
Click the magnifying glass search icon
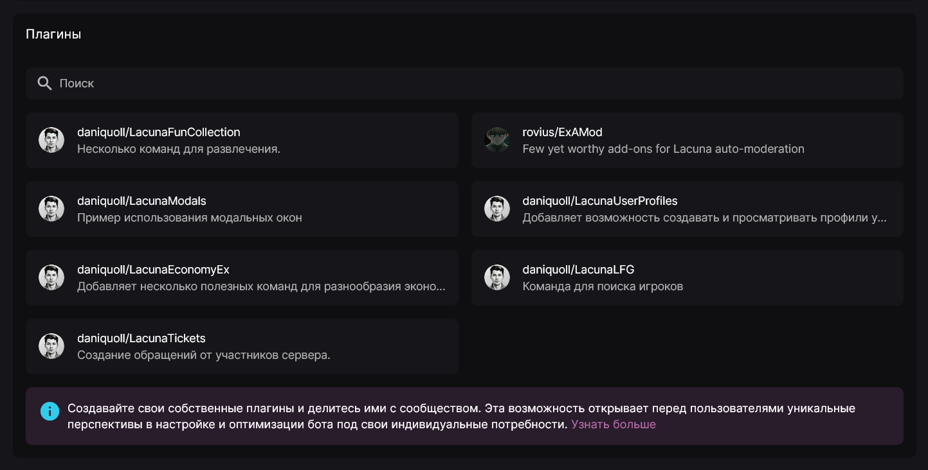point(44,83)
